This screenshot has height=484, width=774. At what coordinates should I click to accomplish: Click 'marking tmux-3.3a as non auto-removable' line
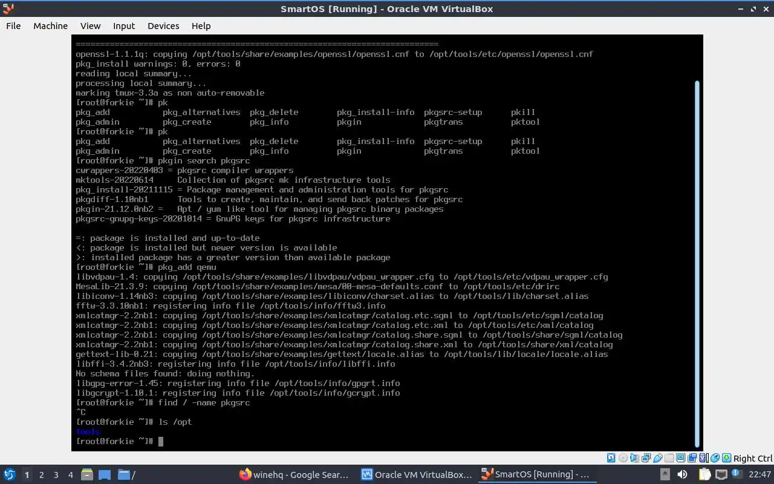pos(170,93)
